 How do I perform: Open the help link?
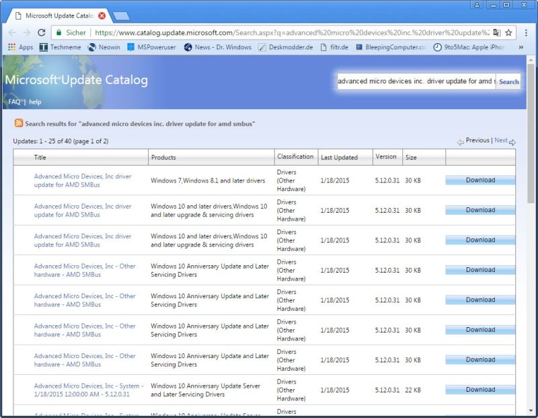coord(35,102)
